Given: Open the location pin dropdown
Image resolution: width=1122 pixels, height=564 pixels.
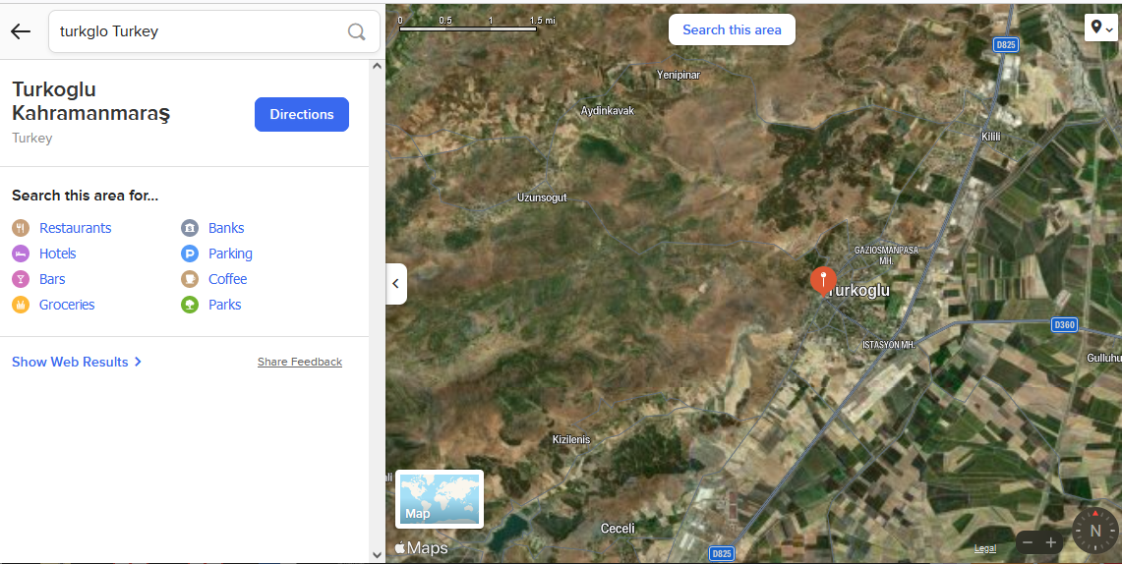Looking at the screenshot, I should pyautogui.click(x=1100, y=28).
